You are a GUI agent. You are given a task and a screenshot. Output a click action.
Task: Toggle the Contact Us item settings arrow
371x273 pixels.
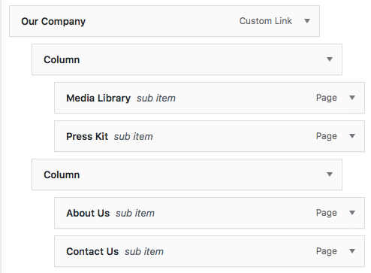[352, 251]
